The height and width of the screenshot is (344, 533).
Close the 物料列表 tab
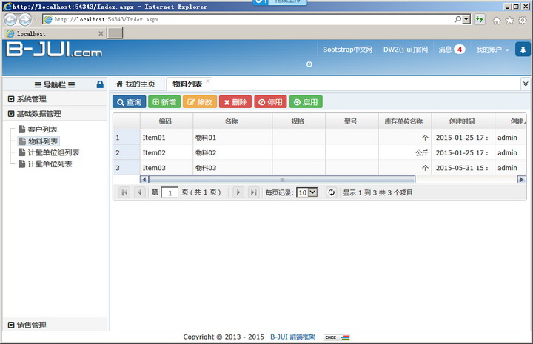tap(208, 81)
